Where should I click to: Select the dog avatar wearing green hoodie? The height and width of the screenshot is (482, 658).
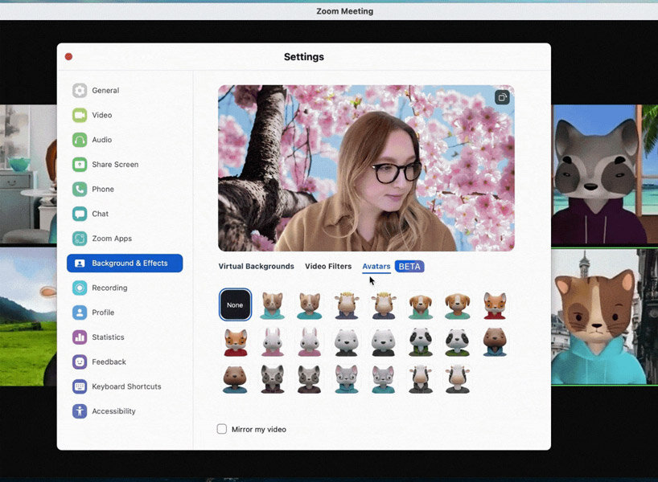point(421,305)
